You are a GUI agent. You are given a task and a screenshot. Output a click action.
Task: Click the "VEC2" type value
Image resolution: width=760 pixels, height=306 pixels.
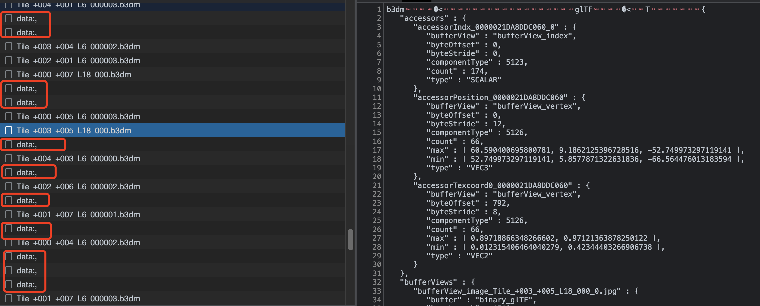pos(479,256)
